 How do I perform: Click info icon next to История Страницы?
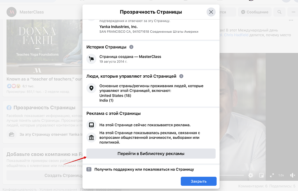pos(131,47)
